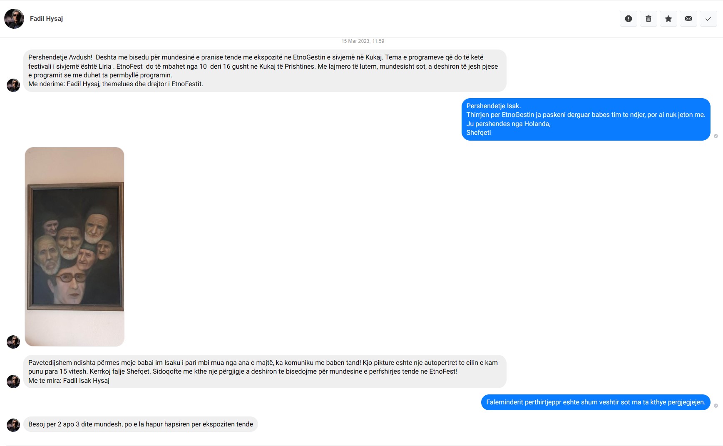The width and height of the screenshot is (723, 446).
Task: Click avatar next to 'Pavetedijshem ndishta' message
Action: point(13,382)
